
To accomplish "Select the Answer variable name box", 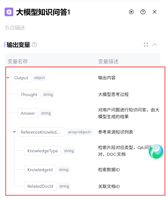I will click(x=28, y=113).
